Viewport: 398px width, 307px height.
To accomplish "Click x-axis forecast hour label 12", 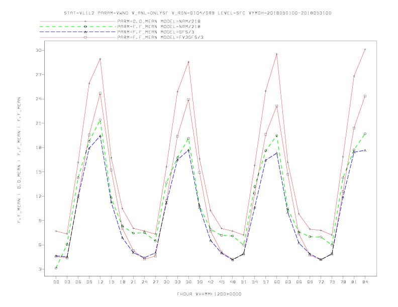I will tap(101, 282).
